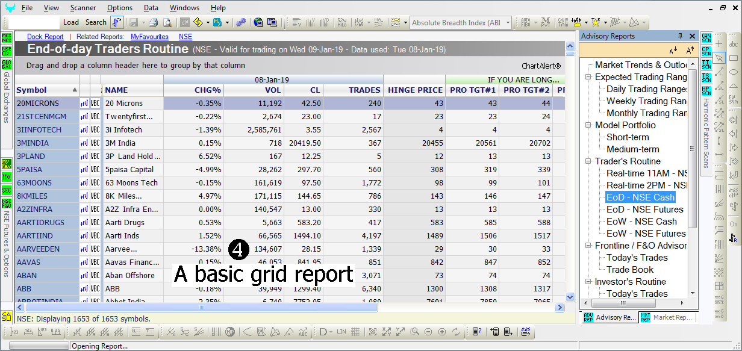Click the MCX NCX exchange sidebar icon

pos(7,37)
